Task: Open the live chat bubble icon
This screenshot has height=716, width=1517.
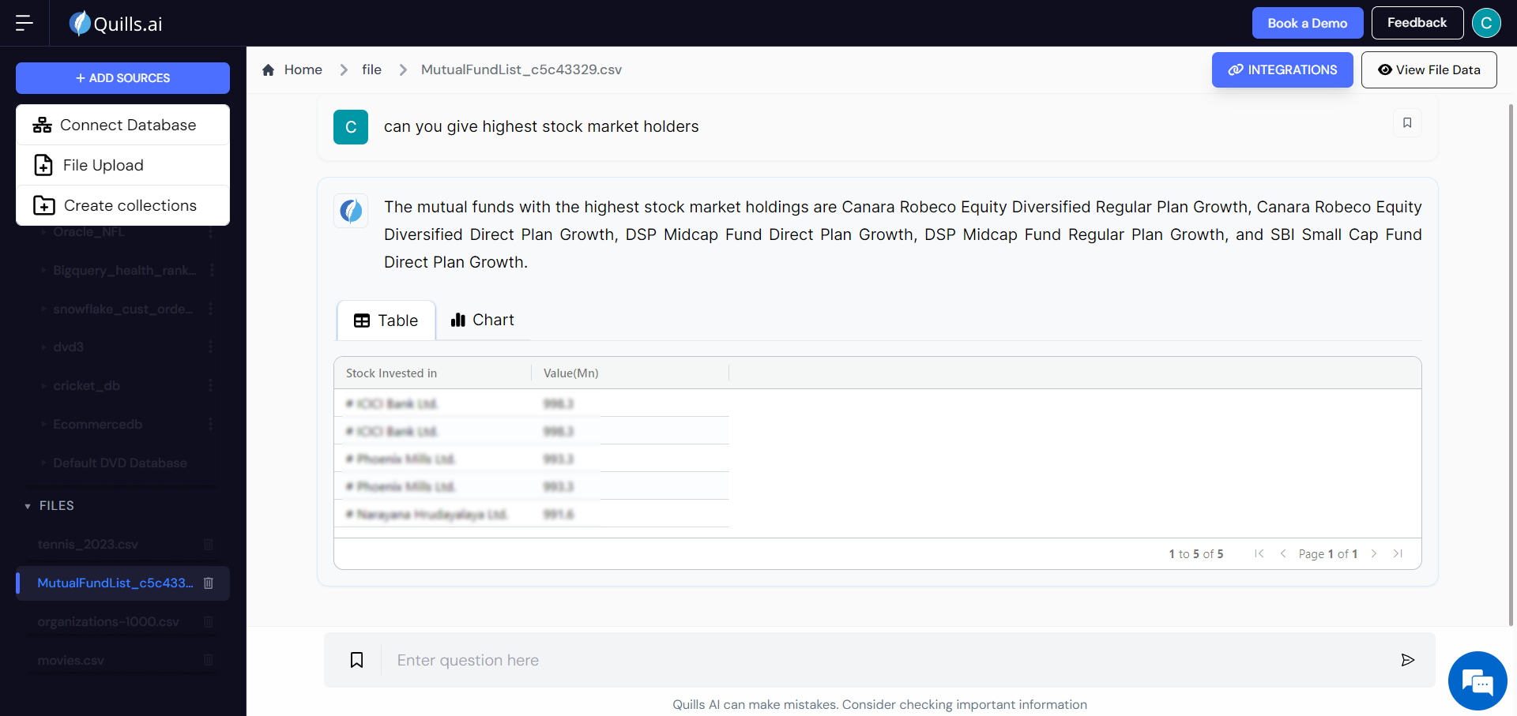Action: [x=1477, y=680]
